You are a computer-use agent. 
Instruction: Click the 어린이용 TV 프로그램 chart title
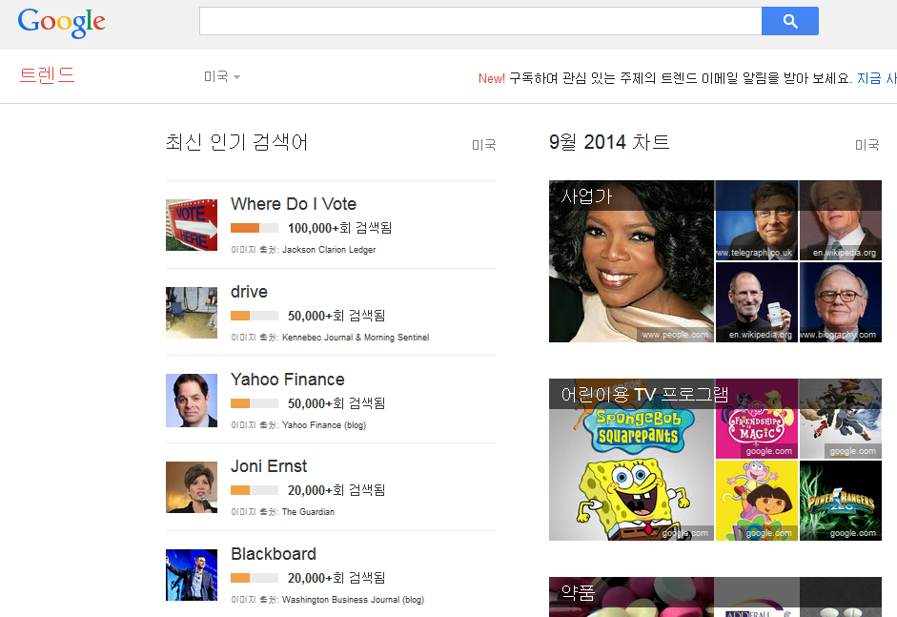coord(644,395)
